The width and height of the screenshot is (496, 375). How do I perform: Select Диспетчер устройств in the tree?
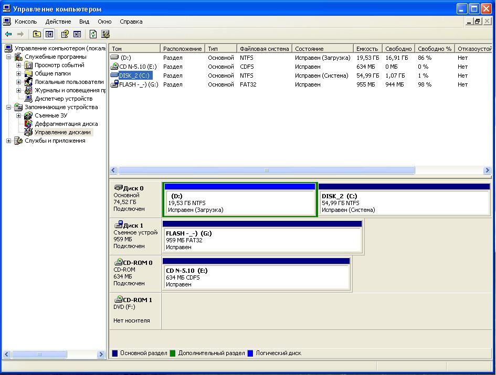pyautogui.click(x=63, y=99)
